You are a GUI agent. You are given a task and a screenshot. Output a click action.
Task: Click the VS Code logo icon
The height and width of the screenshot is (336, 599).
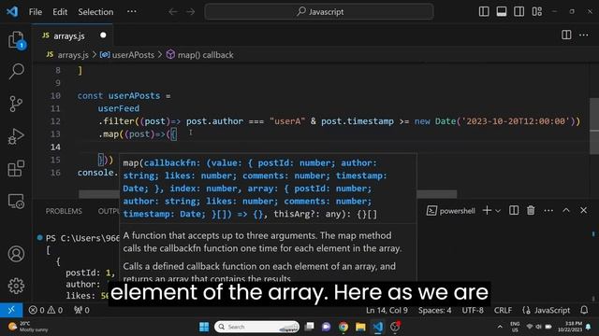tap(12, 12)
